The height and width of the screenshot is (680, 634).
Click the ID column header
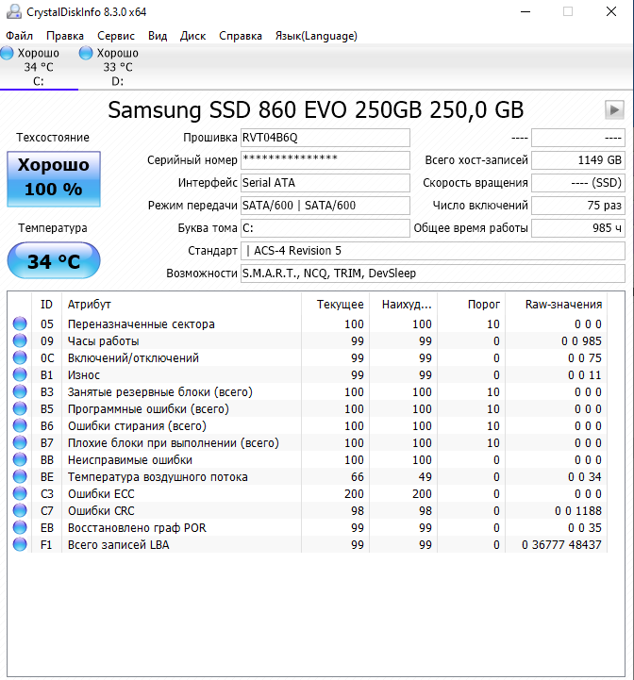coord(47,304)
